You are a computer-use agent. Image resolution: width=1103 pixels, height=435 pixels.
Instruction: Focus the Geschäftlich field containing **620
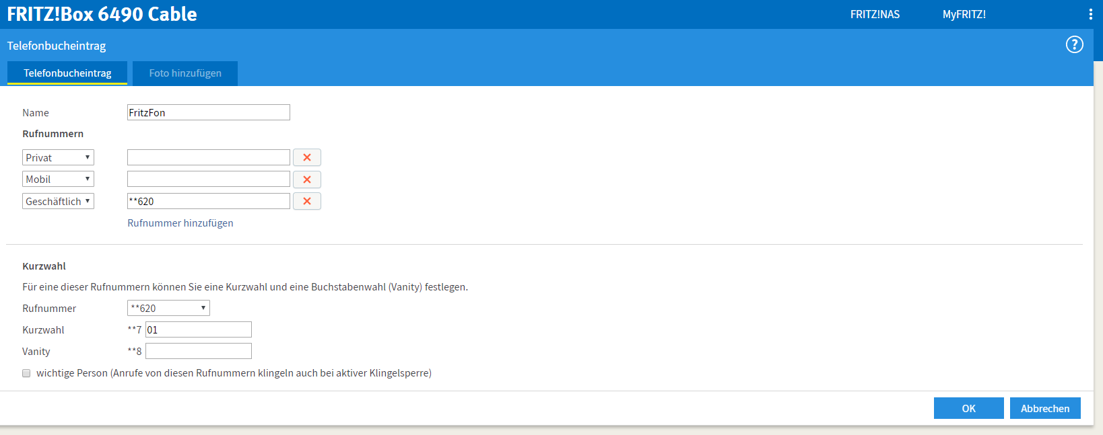coord(209,201)
